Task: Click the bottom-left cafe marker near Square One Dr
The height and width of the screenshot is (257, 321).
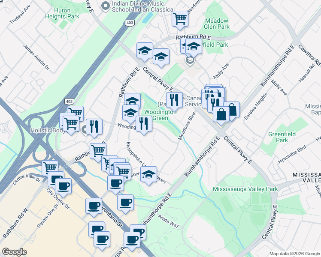Action: click(102, 240)
